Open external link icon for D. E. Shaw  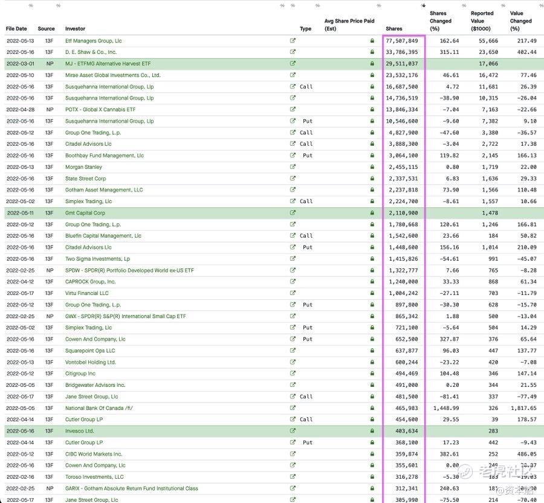[x=293, y=52]
